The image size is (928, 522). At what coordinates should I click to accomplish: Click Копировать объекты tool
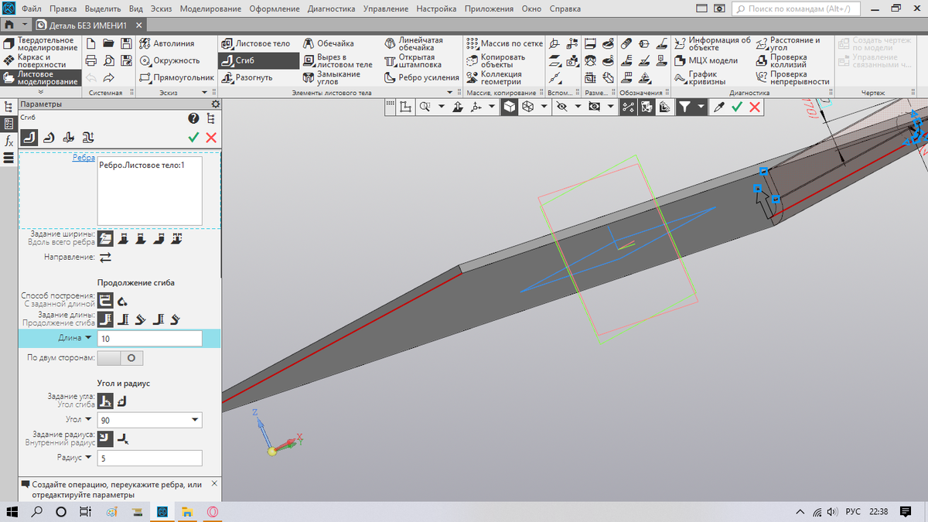click(496, 60)
